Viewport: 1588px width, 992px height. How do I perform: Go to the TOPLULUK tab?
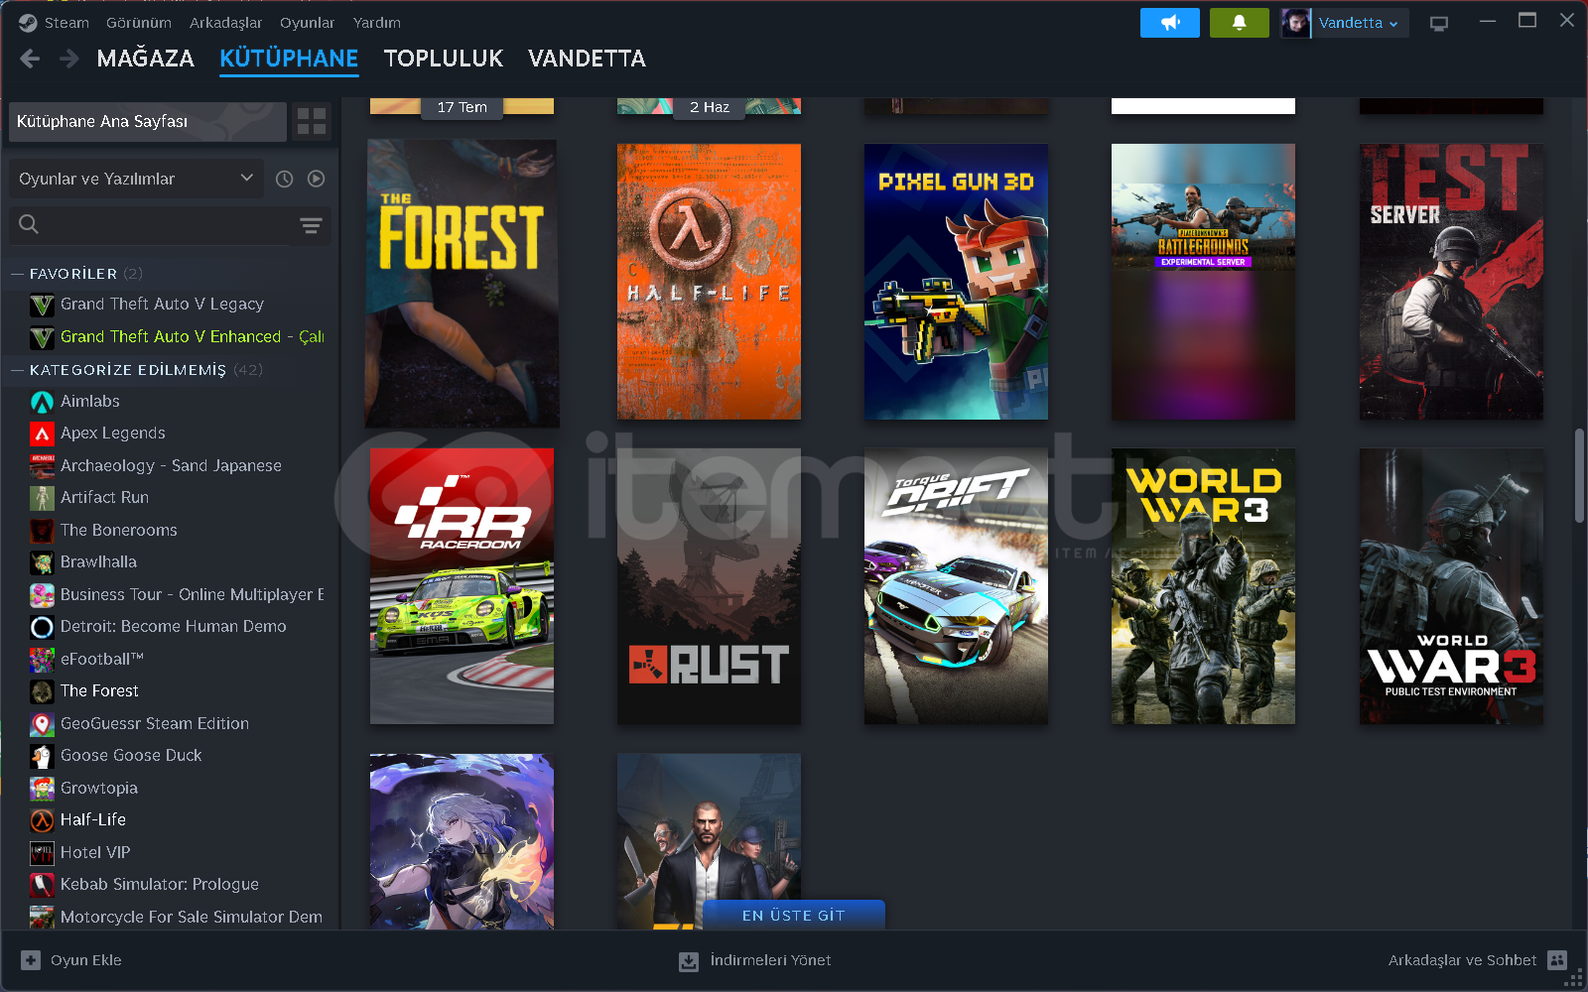444,59
